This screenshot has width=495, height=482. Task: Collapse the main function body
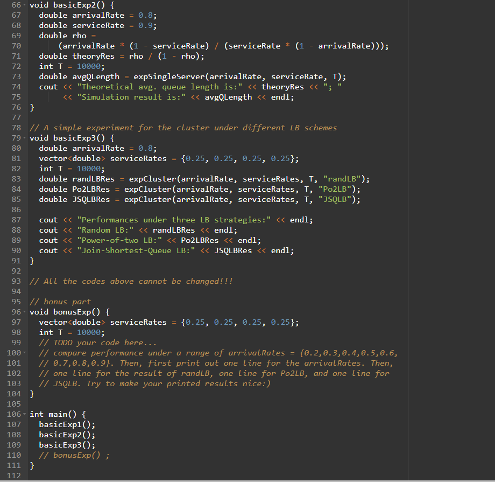pos(25,414)
